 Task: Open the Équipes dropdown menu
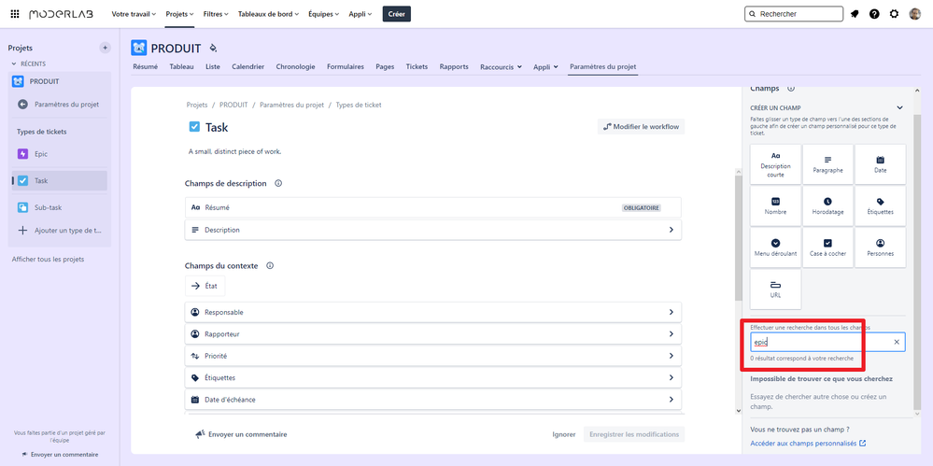(x=324, y=14)
